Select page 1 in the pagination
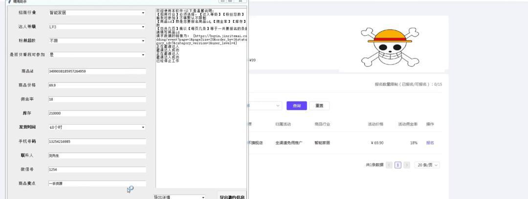 tap(398, 165)
